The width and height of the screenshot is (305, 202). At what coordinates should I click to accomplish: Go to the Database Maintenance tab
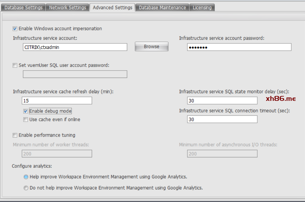[x=162, y=8]
